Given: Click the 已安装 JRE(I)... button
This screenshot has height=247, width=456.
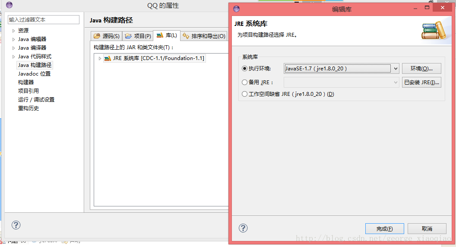Looking at the screenshot, I should (421, 82).
